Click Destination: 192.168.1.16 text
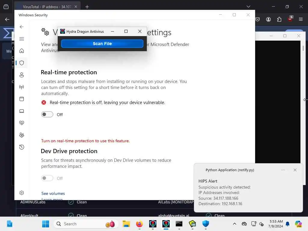This screenshot has width=308, height=231. click(x=220, y=204)
